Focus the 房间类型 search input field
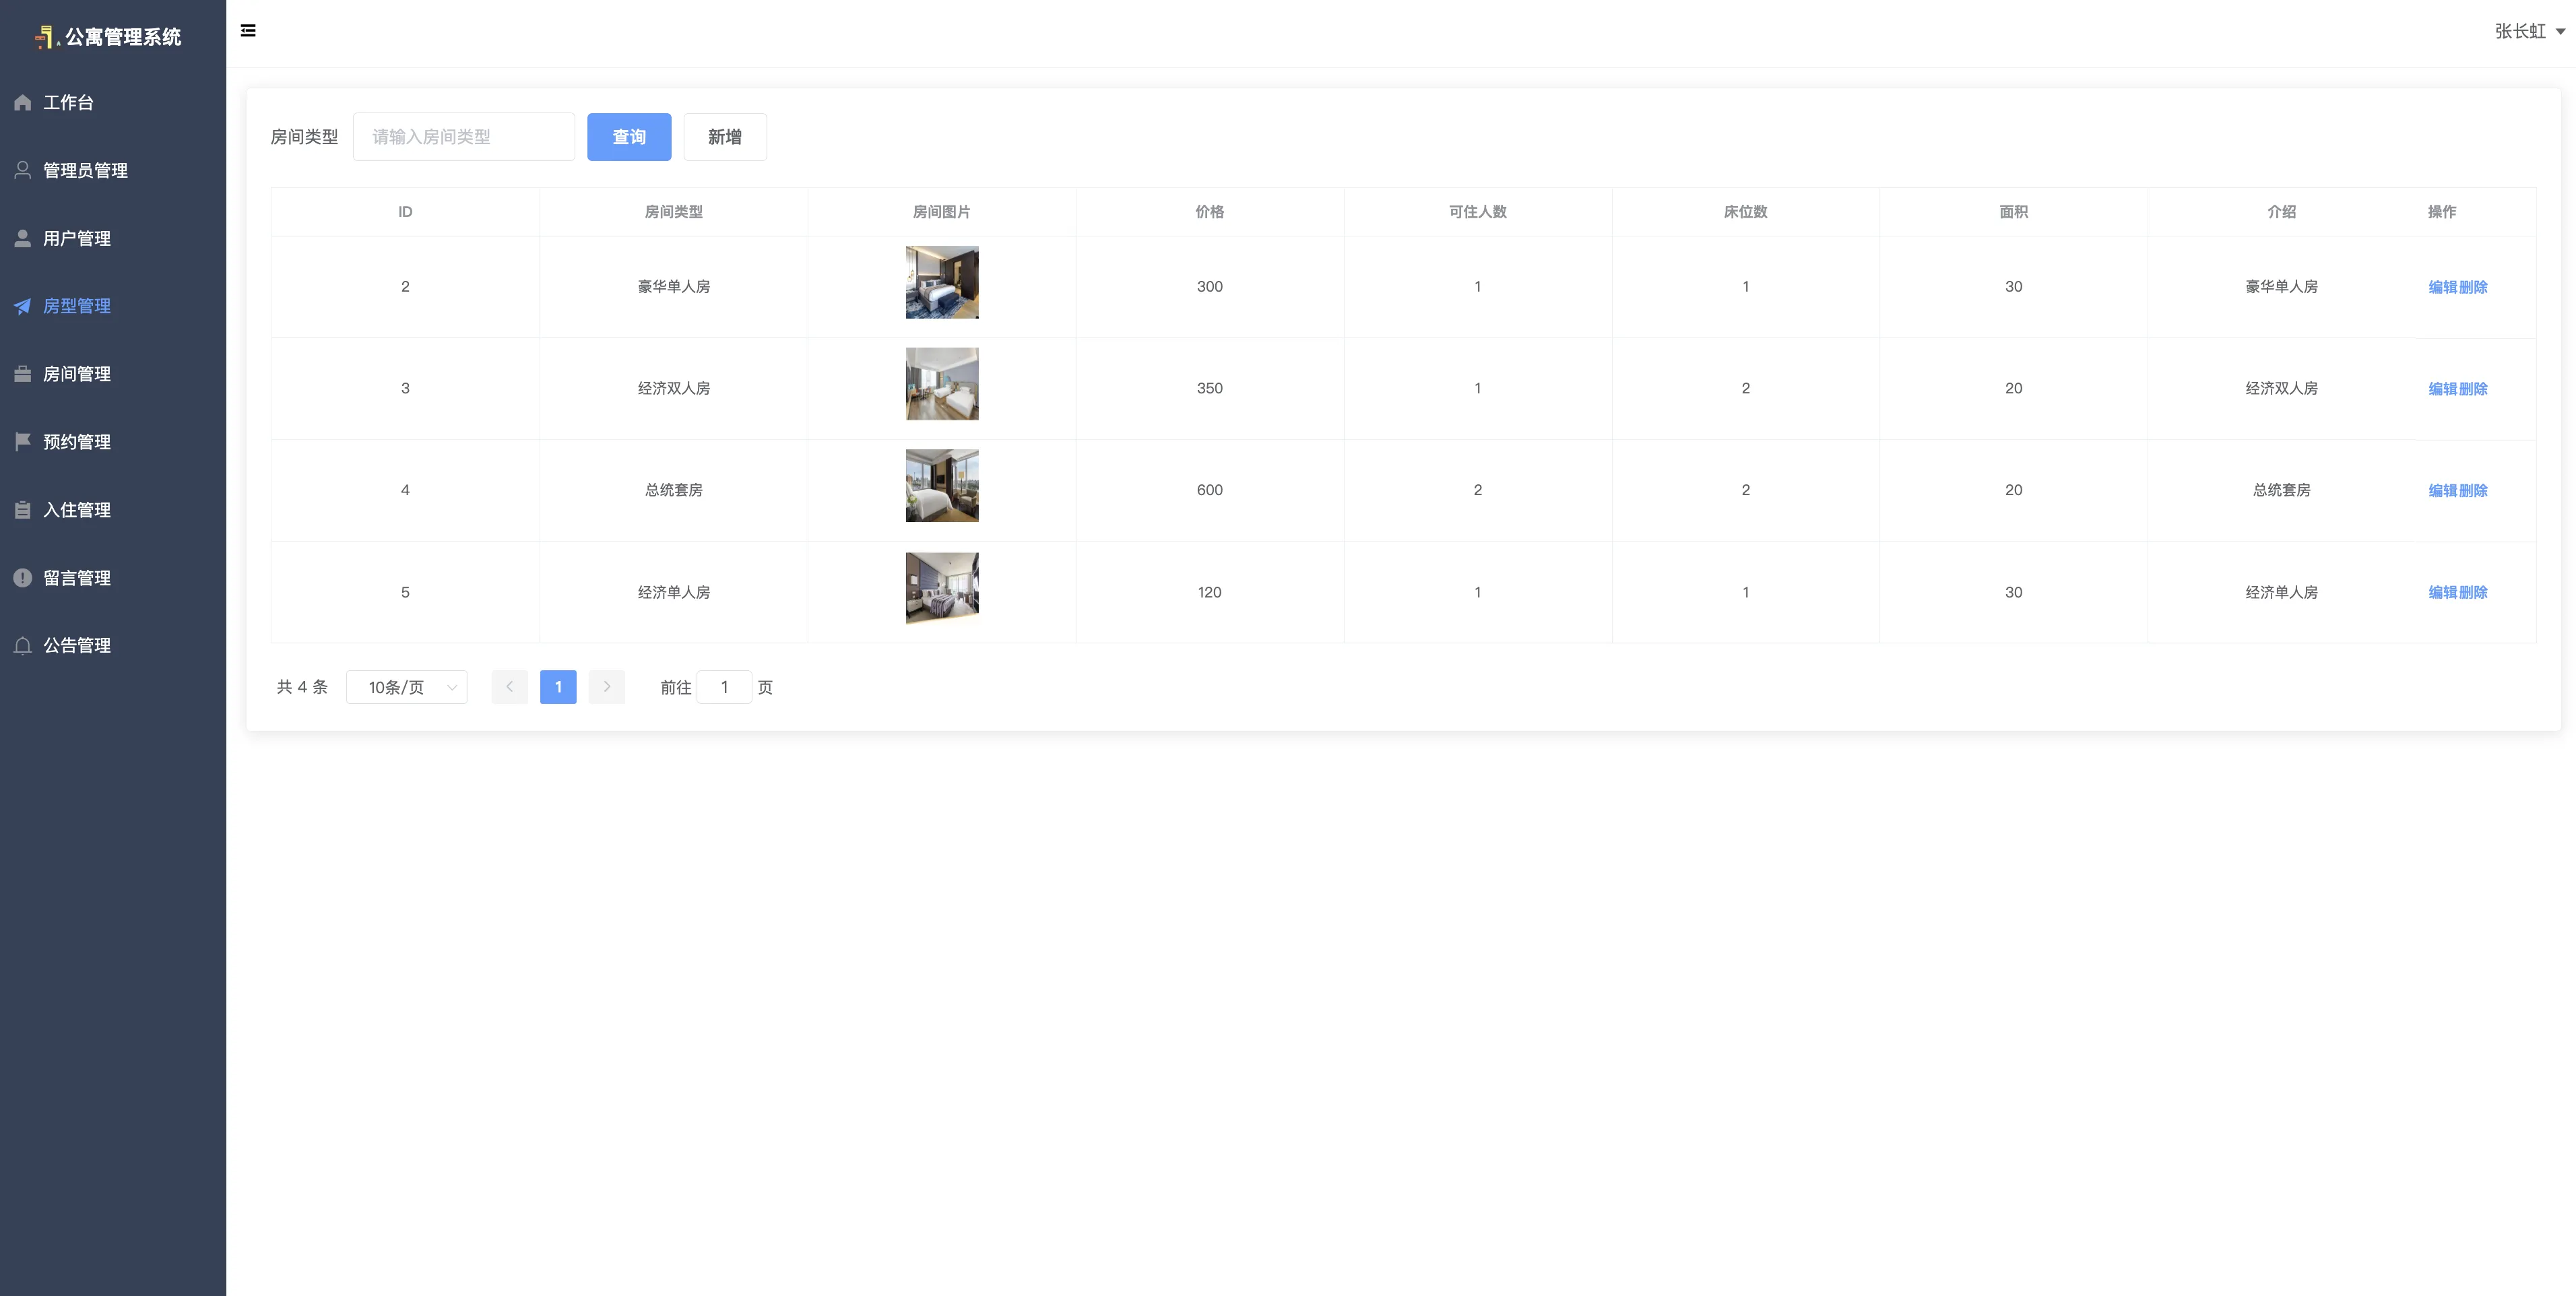The image size is (2576, 1296). point(464,137)
